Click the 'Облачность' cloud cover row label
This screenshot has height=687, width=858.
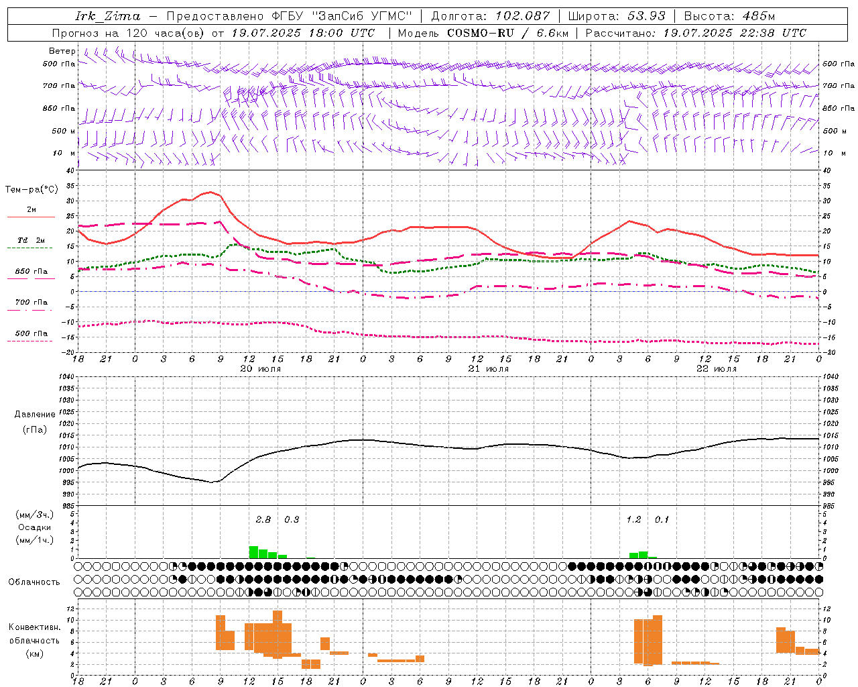coord(34,582)
